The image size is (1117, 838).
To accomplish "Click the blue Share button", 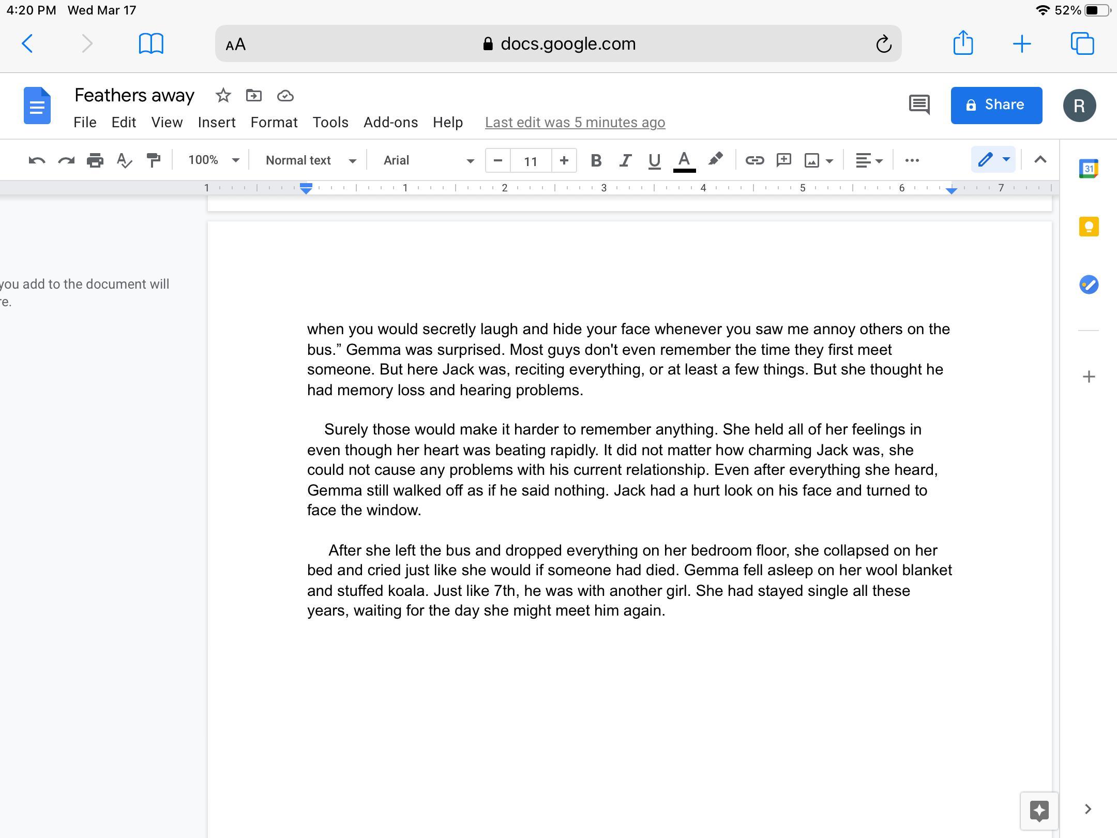I will tap(996, 105).
